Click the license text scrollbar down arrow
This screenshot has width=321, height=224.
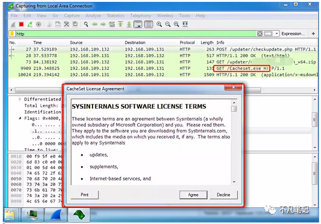[234, 182]
